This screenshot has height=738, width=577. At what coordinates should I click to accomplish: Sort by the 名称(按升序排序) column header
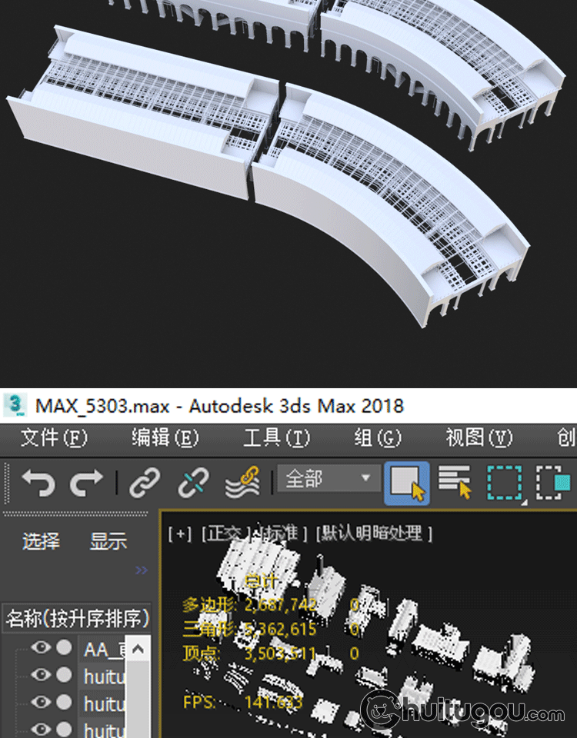coord(77,618)
